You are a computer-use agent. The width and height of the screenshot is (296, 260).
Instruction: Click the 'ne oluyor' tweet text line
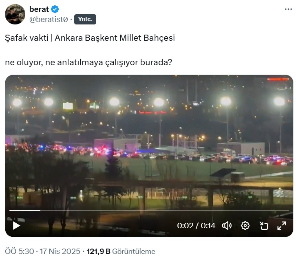point(88,62)
